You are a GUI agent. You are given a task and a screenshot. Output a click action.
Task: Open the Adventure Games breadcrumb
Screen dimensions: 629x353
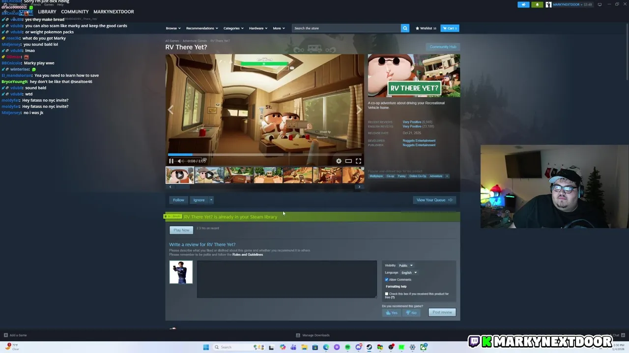click(x=195, y=41)
